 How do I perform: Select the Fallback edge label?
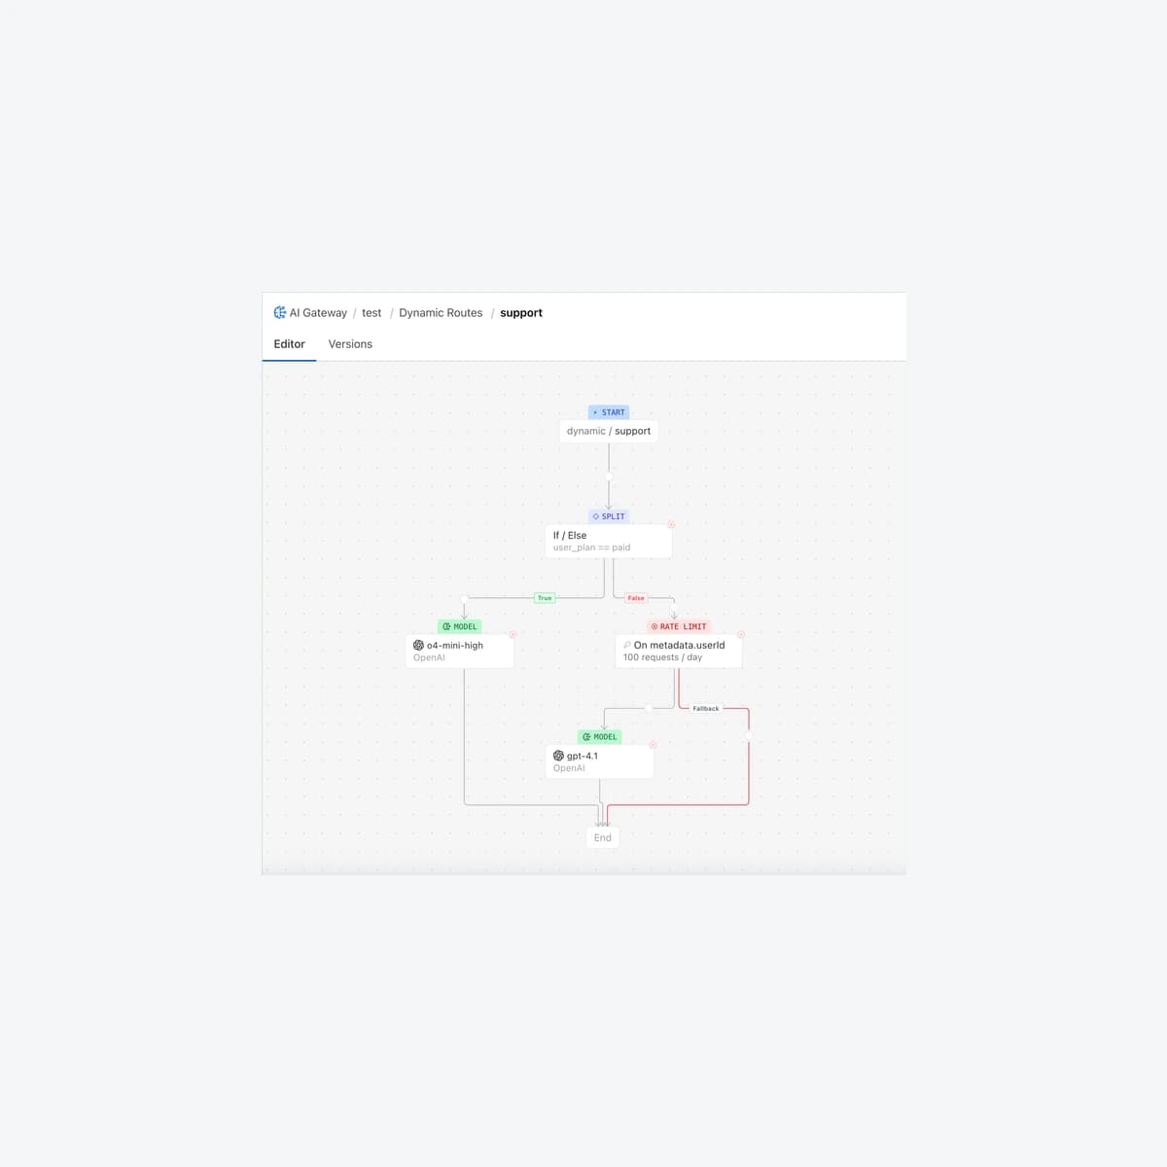point(706,709)
